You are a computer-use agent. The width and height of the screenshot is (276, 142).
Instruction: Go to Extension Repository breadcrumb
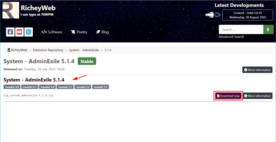coord(48,50)
